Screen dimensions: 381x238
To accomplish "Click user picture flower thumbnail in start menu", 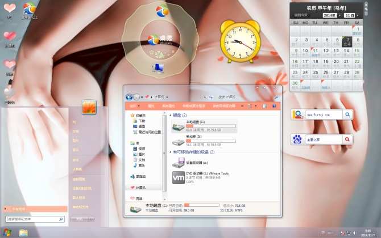I will (89, 107).
